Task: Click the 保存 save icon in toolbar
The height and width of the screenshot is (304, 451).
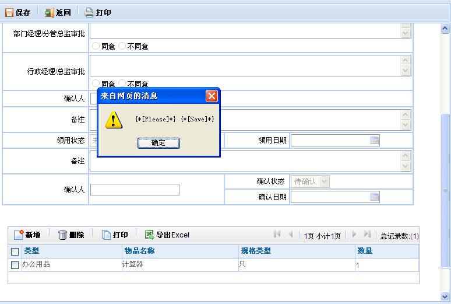Action: pyautogui.click(x=9, y=13)
